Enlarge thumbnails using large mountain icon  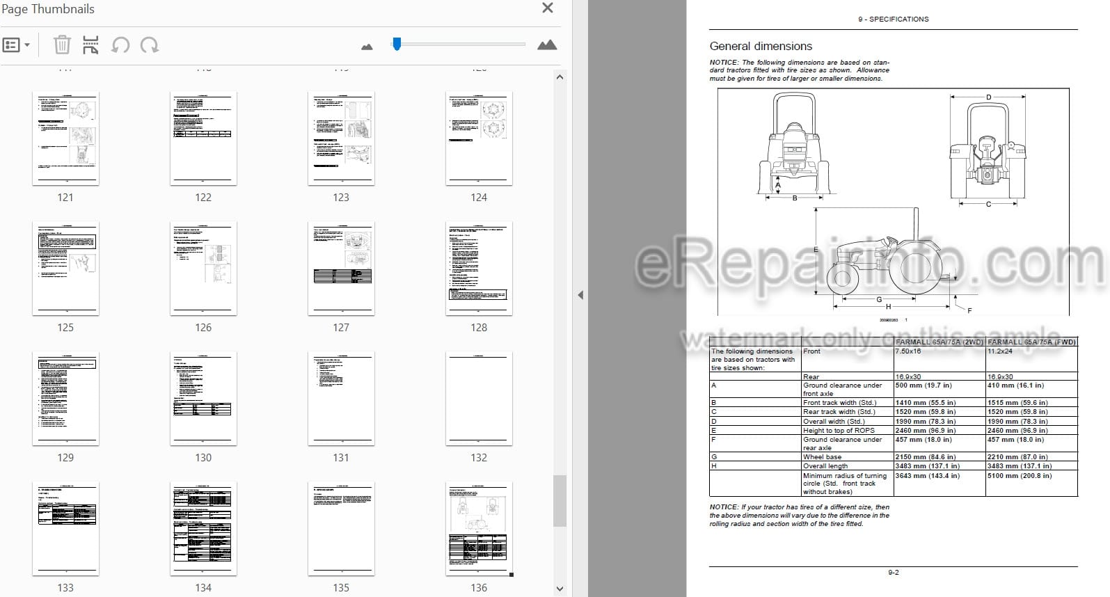(x=547, y=45)
